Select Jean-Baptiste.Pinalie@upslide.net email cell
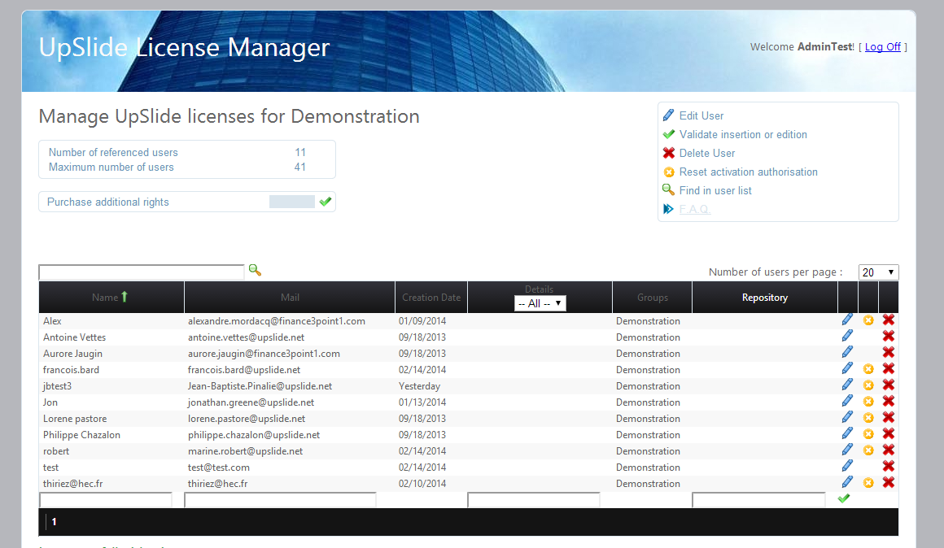The image size is (944, 548). [260, 385]
